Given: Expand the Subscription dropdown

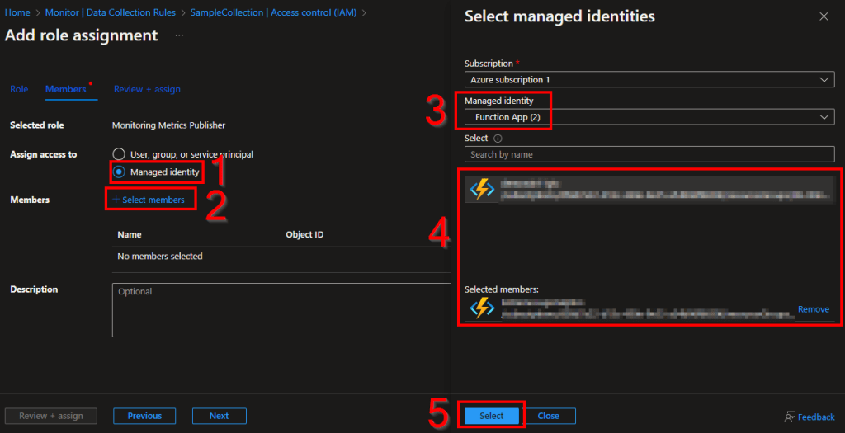Looking at the screenshot, I should coord(649,80).
